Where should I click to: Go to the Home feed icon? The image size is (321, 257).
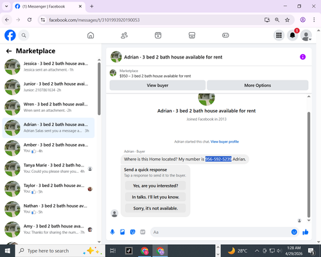pyautogui.click(x=91, y=35)
